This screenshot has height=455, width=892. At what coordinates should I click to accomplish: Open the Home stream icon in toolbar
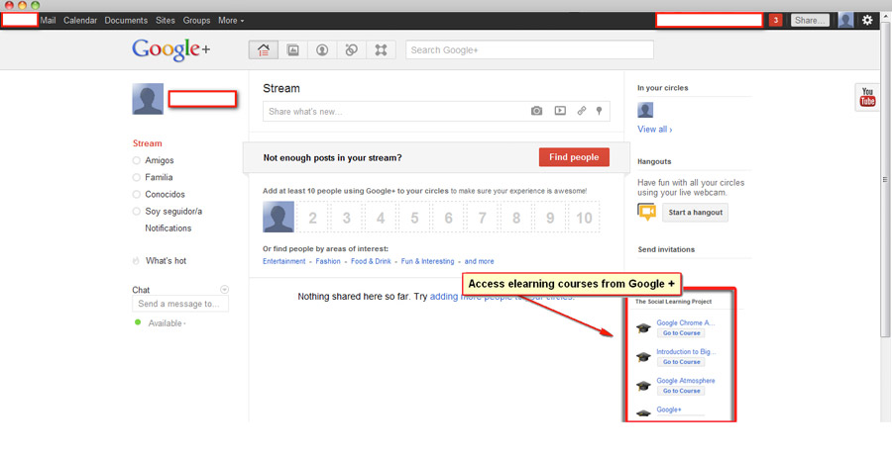pos(264,50)
